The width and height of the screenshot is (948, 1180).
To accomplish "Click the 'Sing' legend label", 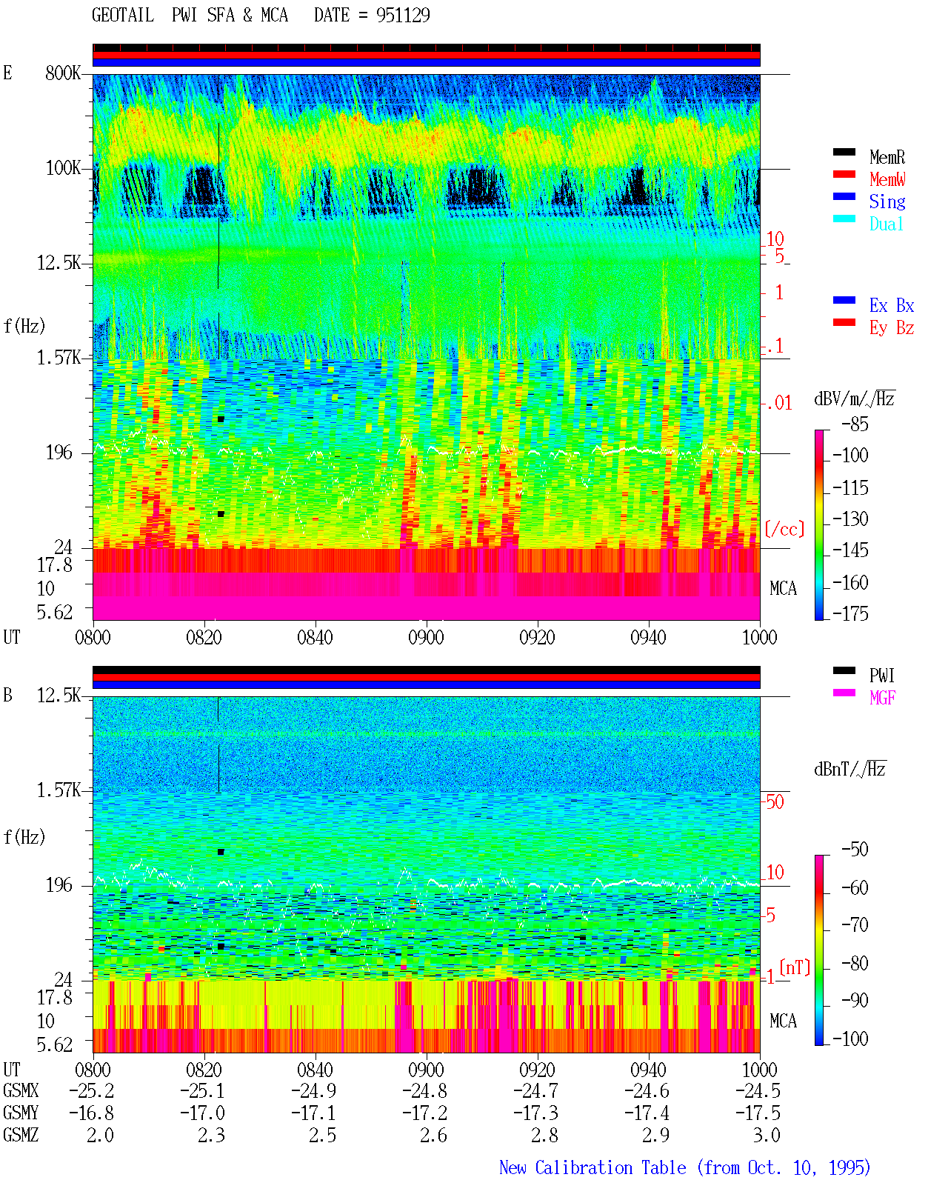I will coord(887,201).
